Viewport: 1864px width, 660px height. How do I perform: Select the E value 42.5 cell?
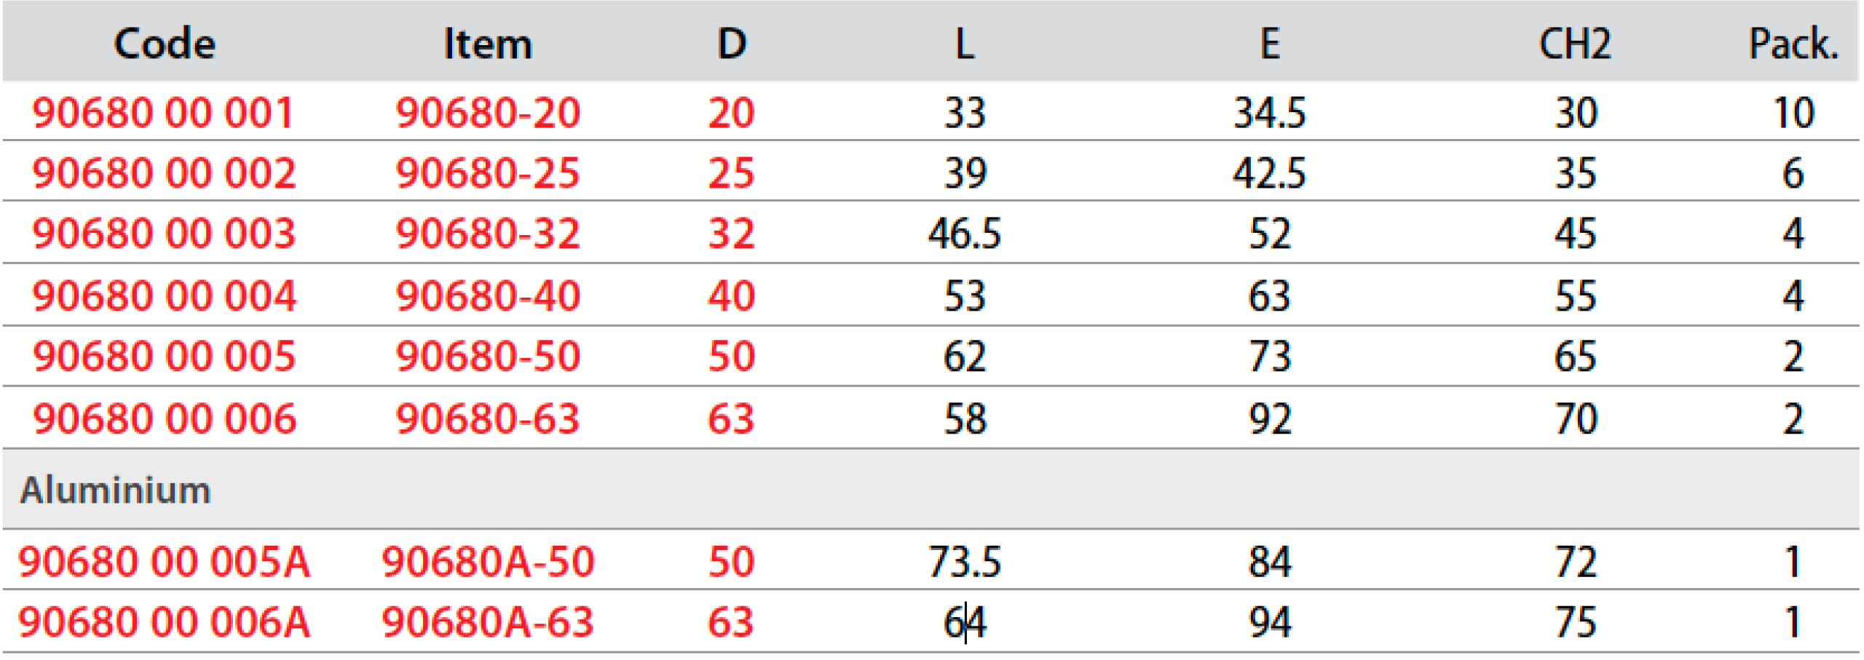1269,173
